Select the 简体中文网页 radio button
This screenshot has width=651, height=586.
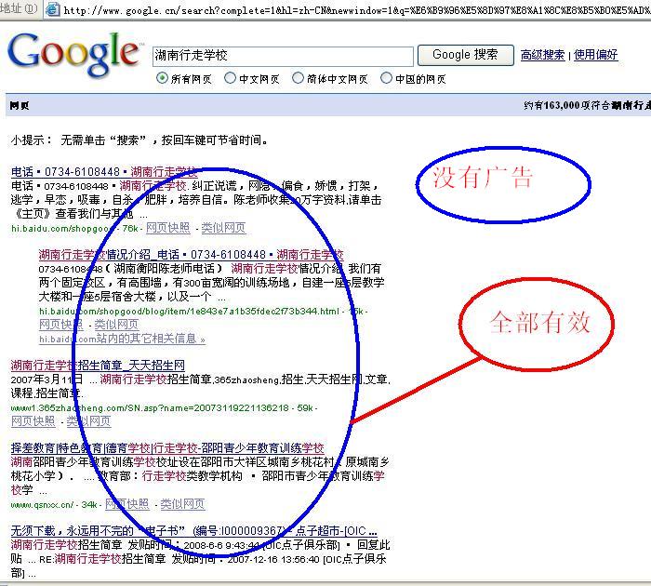coord(298,78)
